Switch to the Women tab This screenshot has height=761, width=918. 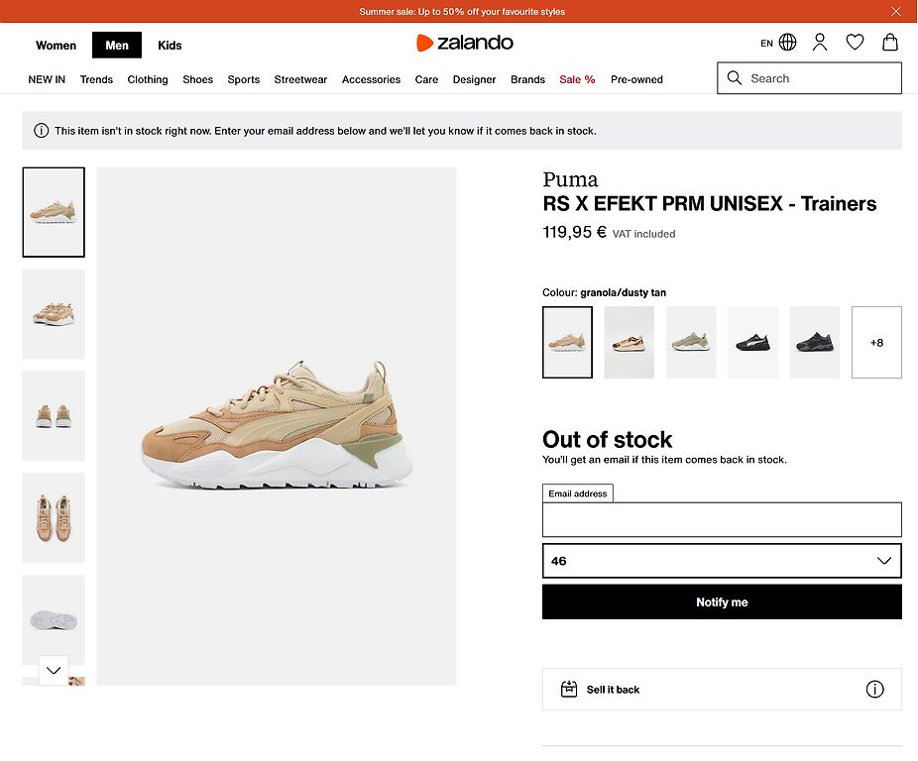point(56,45)
